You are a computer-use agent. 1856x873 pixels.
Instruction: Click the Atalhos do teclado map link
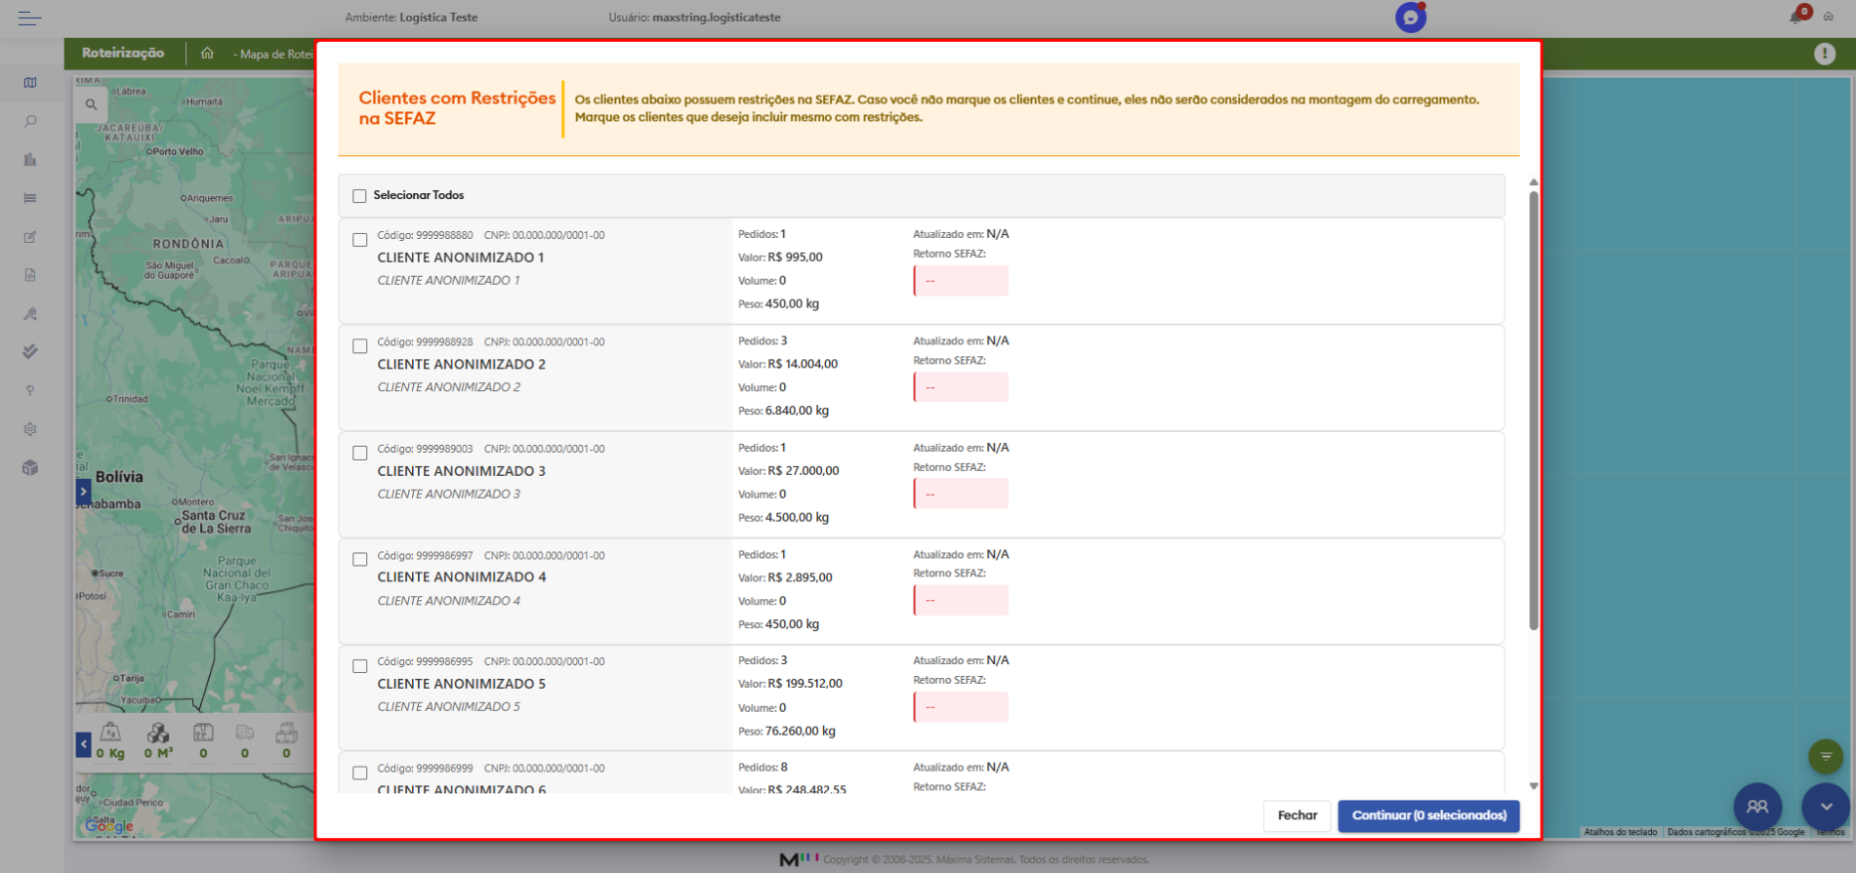(x=1621, y=832)
